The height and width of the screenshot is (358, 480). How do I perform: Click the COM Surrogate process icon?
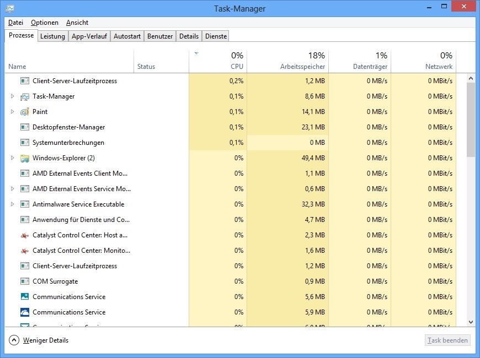point(25,281)
